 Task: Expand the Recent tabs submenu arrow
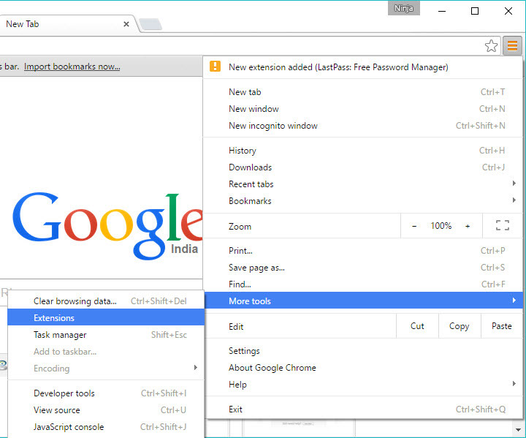click(x=514, y=184)
